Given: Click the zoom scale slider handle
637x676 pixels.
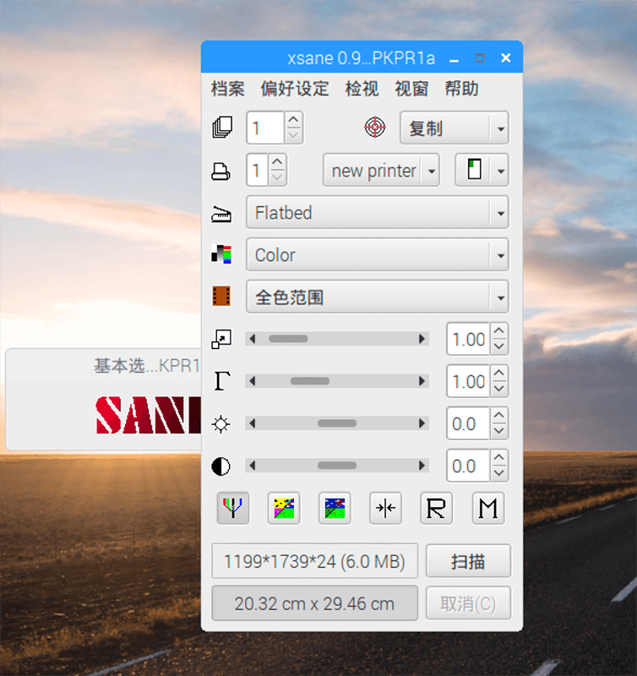Looking at the screenshot, I should (288, 339).
